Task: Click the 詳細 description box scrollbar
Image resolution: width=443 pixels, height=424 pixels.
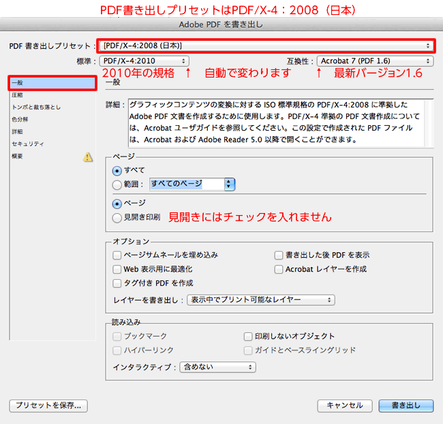Action: click(429, 123)
